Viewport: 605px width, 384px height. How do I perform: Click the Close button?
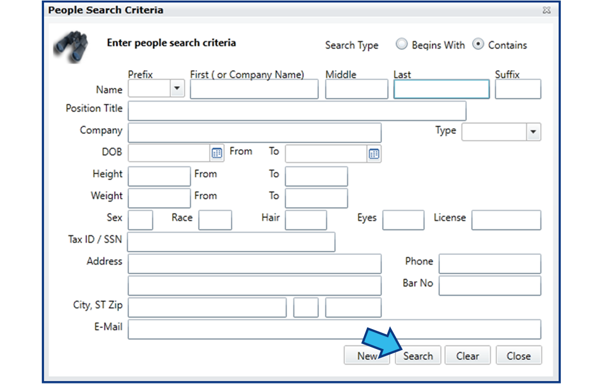pyautogui.click(x=518, y=355)
